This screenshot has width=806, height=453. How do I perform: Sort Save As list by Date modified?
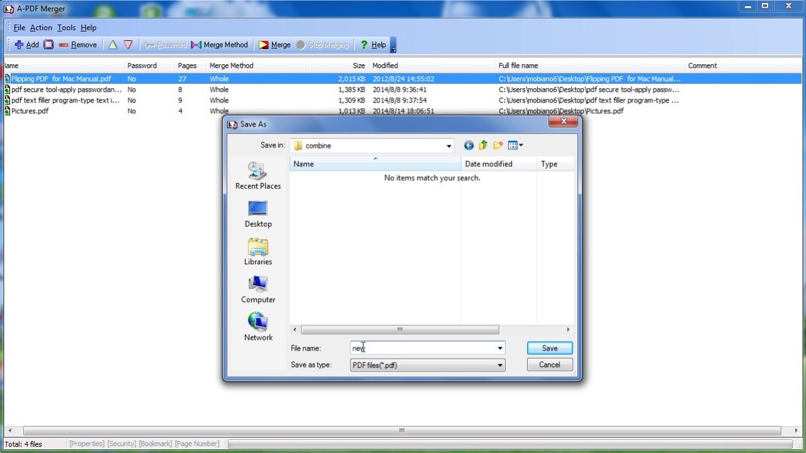(x=499, y=164)
